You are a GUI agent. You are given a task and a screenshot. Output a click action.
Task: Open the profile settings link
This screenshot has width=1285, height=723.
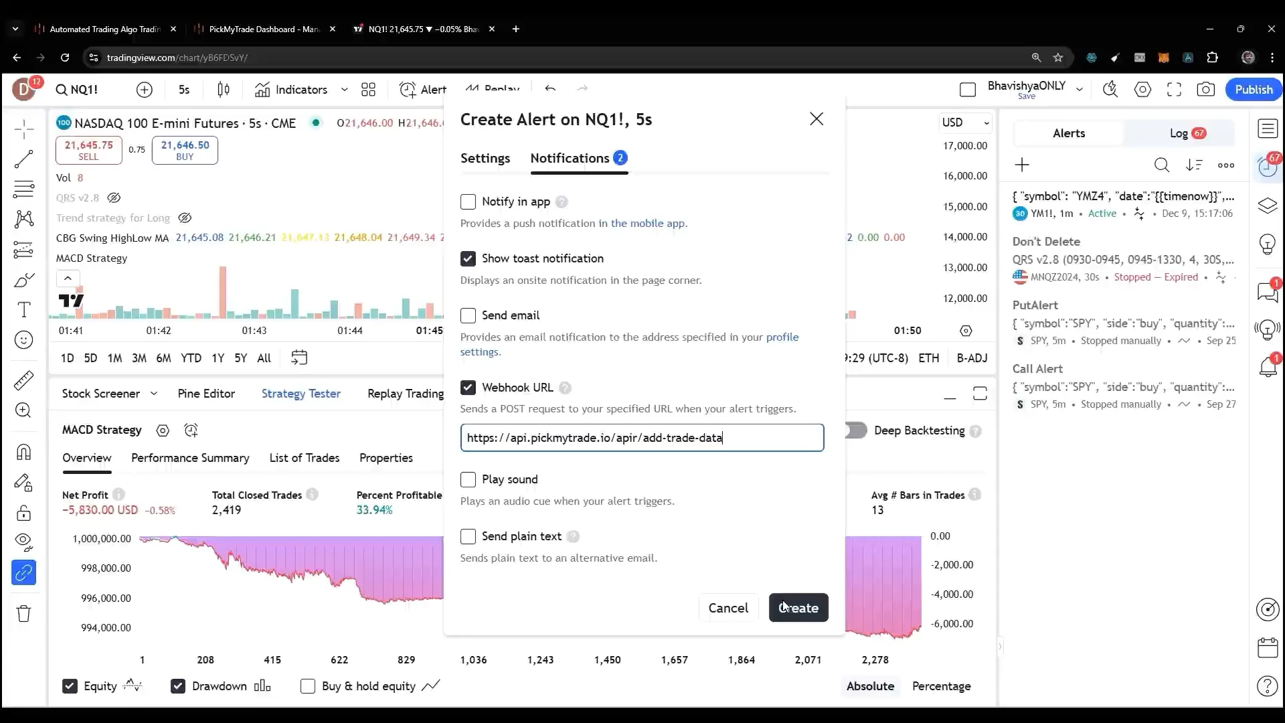[782, 337]
